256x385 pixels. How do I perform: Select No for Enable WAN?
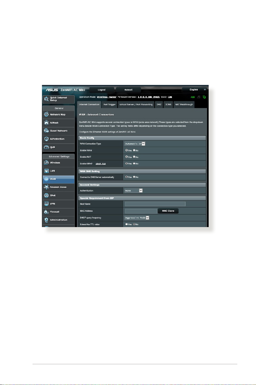pyautogui.click(x=134, y=150)
